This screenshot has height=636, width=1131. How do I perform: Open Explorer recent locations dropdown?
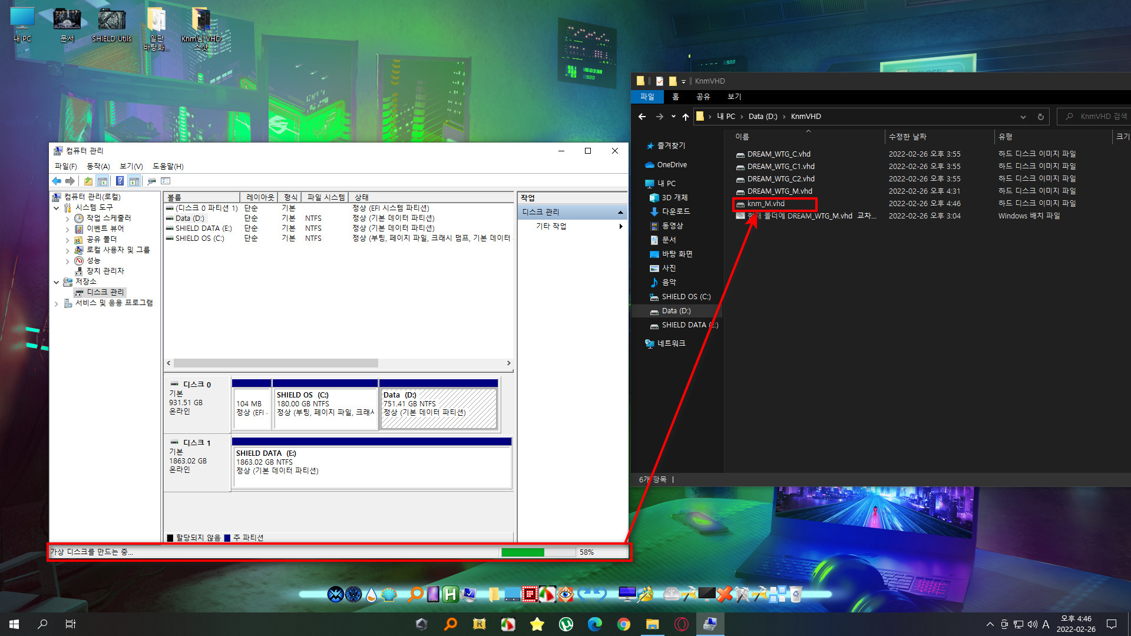[673, 117]
